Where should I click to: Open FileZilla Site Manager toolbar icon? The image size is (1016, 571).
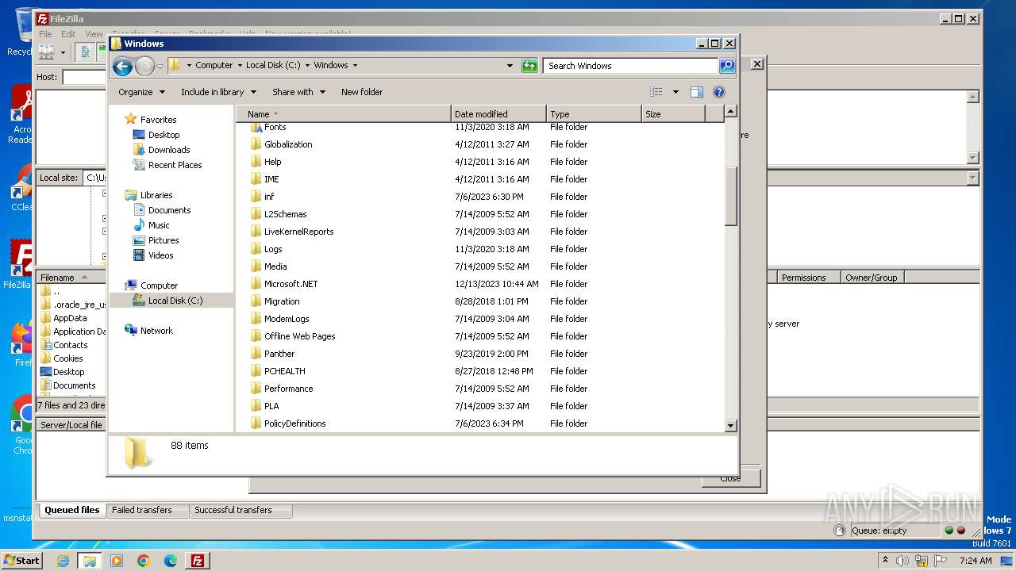pos(47,52)
